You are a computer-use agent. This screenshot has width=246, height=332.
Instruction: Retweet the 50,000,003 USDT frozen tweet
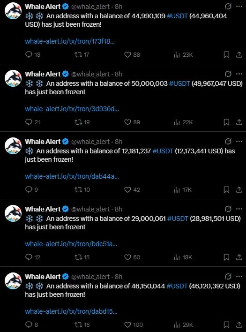click(78, 122)
